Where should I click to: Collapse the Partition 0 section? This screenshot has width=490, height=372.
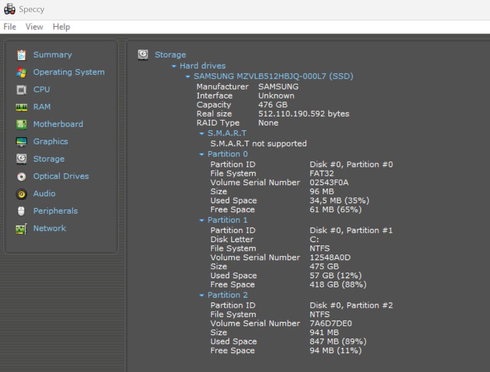pyautogui.click(x=202, y=155)
